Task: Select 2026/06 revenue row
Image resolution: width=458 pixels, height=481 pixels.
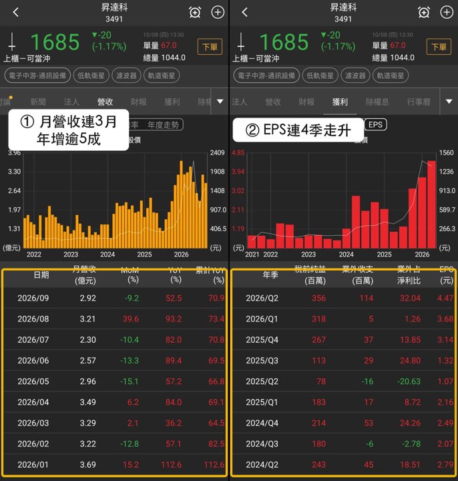Action: click(x=115, y=361)
